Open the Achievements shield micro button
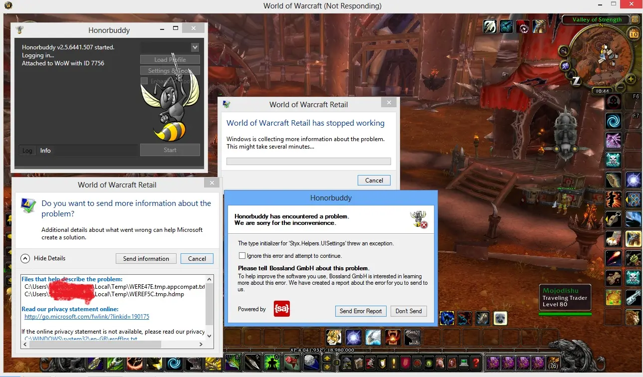 point(382,363)
